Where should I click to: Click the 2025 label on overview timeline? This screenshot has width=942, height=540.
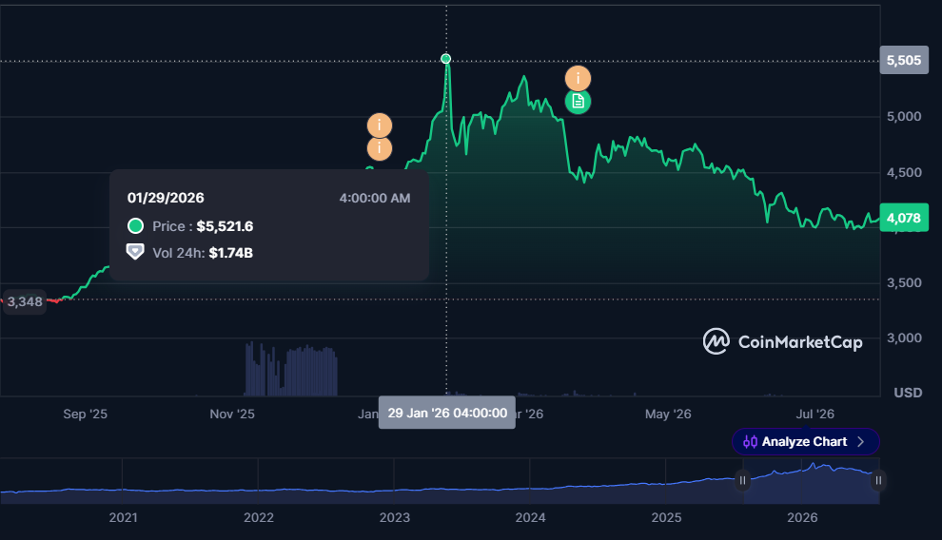pos(666,517)
